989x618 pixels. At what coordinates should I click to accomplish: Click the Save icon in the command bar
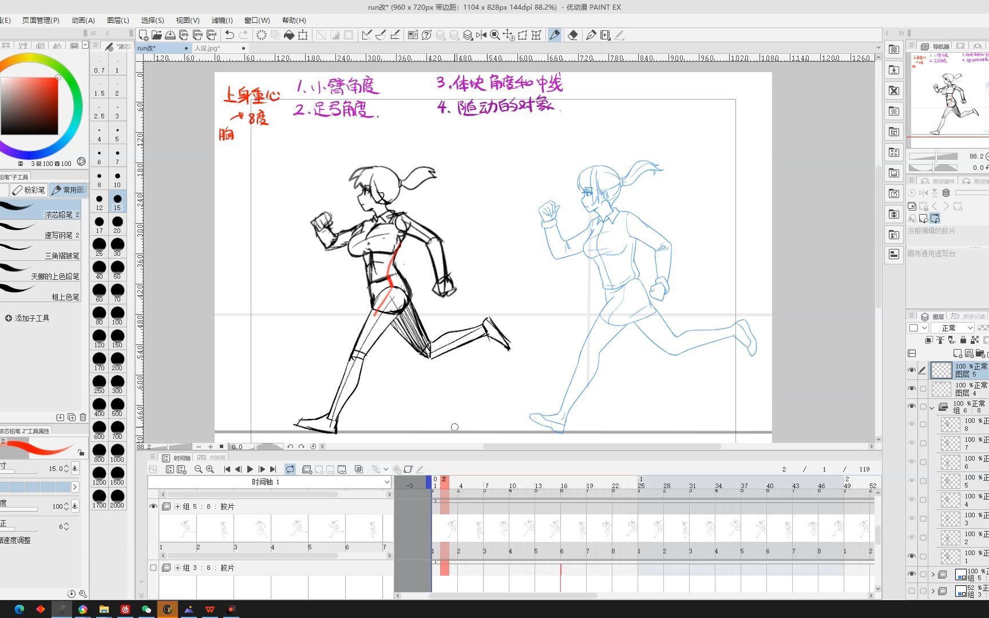click(170, 35)
